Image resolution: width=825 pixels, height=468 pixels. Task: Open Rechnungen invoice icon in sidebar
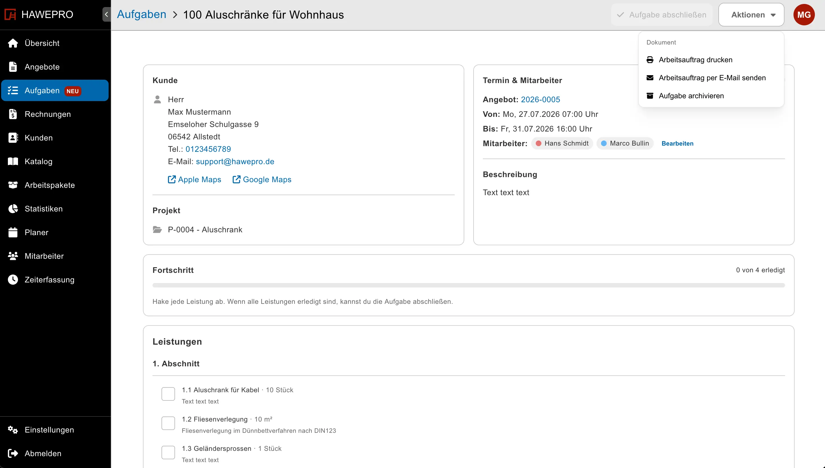coord(13,114)
